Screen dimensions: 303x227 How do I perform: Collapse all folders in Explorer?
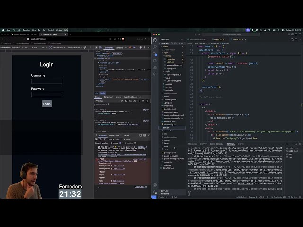pyautogui.click(x=182, y=44)
